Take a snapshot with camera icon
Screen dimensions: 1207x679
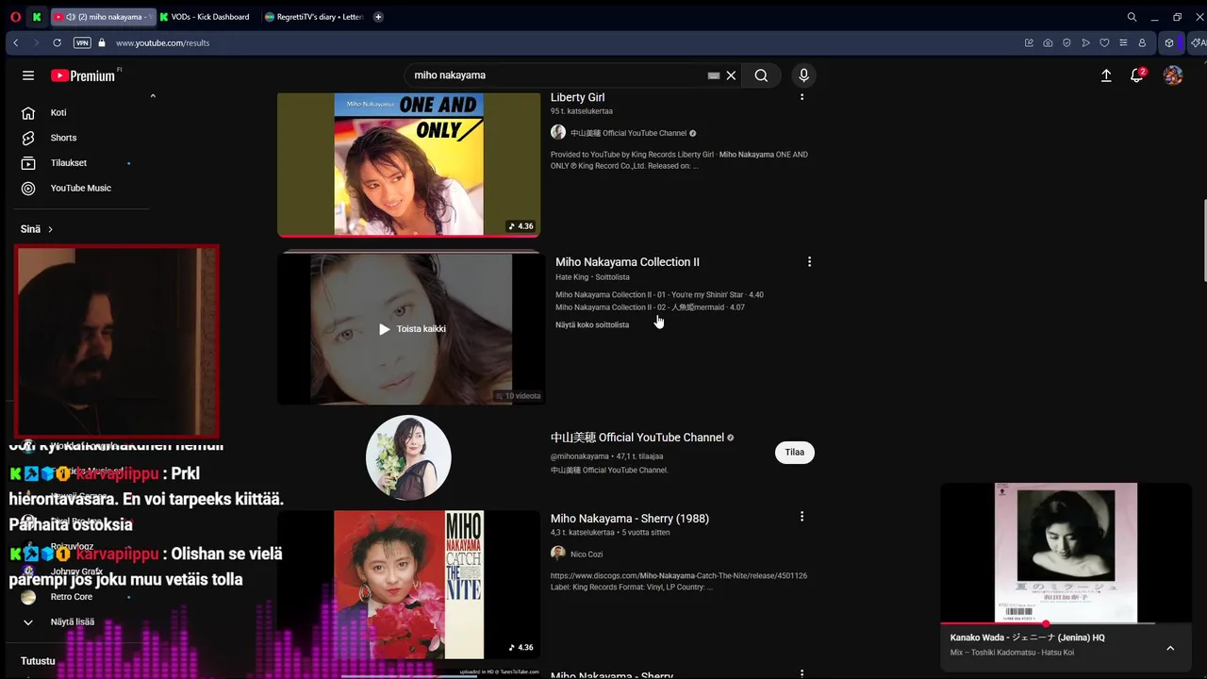click(1048, 42)
